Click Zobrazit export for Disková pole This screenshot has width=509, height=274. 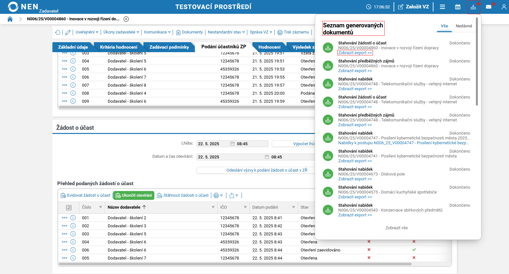(x=355, y=179)
